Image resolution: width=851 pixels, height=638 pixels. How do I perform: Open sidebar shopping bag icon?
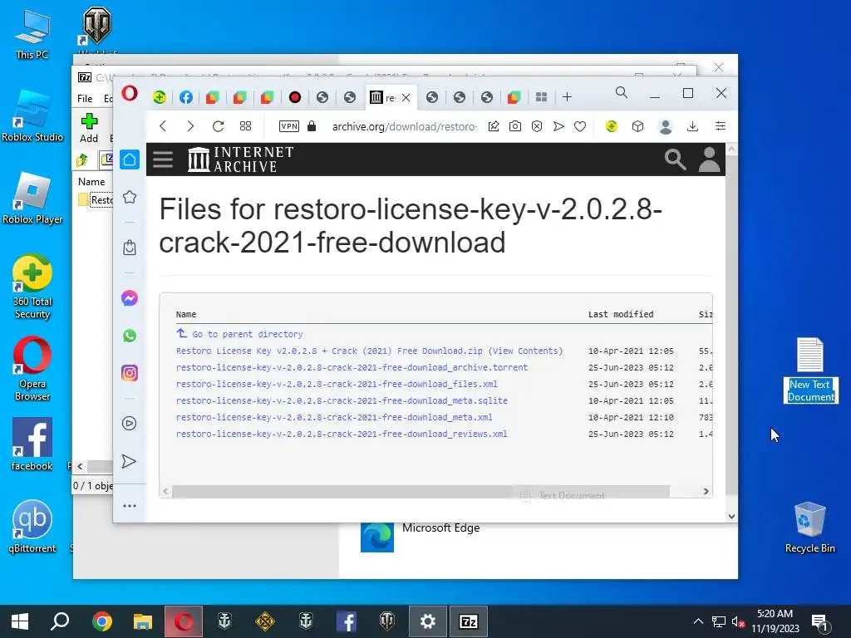point(129,248)
